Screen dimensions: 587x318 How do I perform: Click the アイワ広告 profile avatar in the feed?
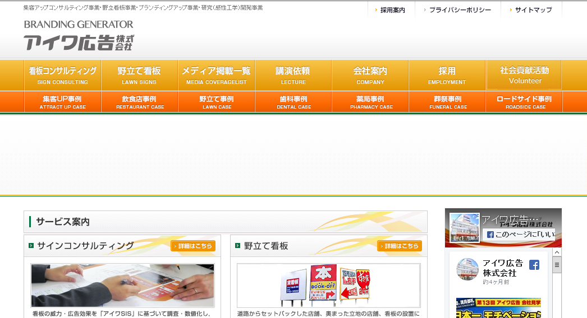click(467, 269)
